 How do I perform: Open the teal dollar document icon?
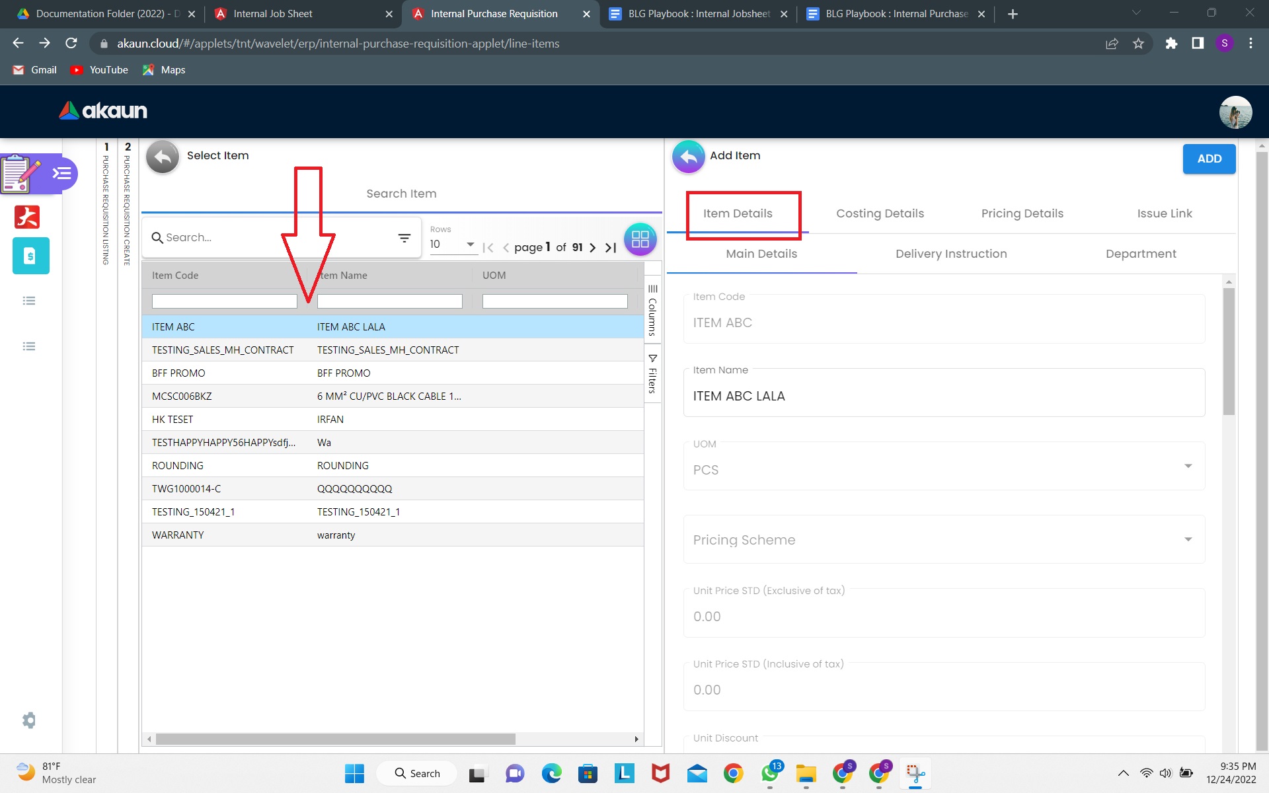tap(30, 256)
